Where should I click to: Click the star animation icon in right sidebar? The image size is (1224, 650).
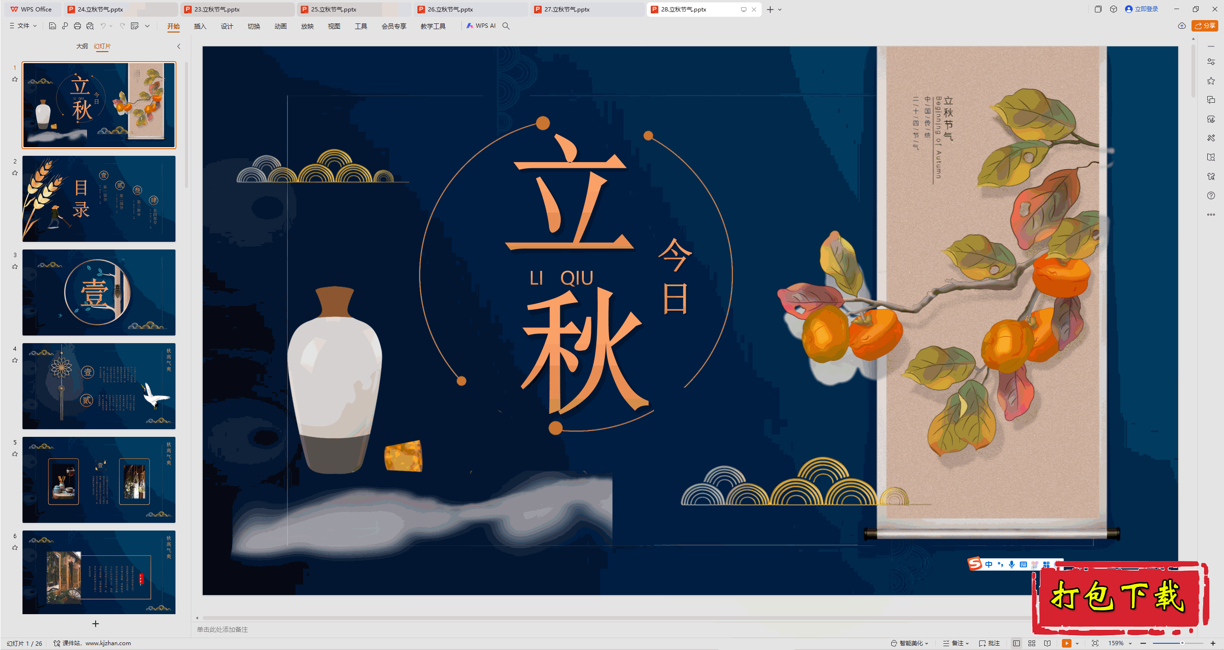1211,81
